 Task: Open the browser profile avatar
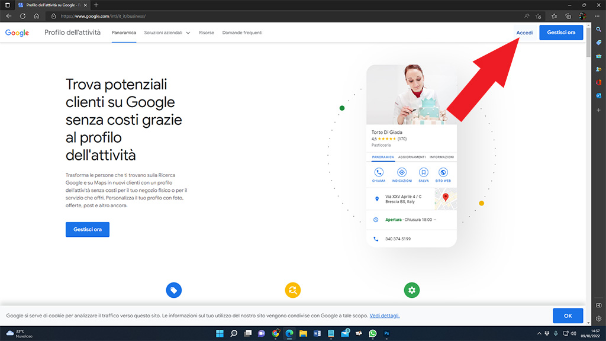[582, 16]
